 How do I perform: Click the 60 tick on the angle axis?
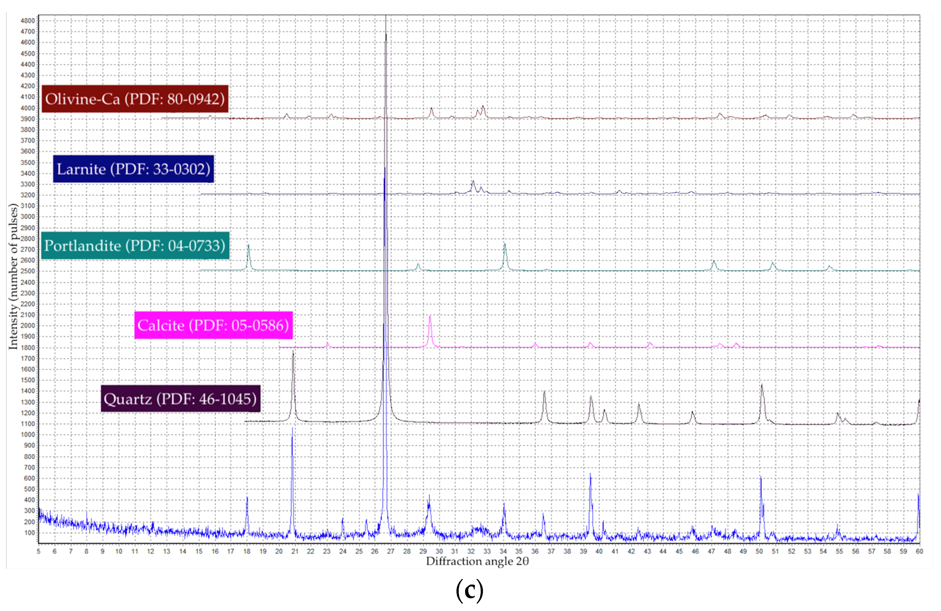tap(919, 551)
